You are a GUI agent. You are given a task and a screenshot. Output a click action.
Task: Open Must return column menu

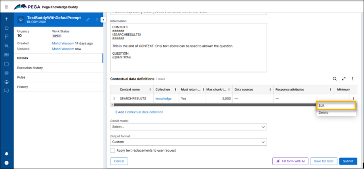pyautogui.click(x=204, y=90)
